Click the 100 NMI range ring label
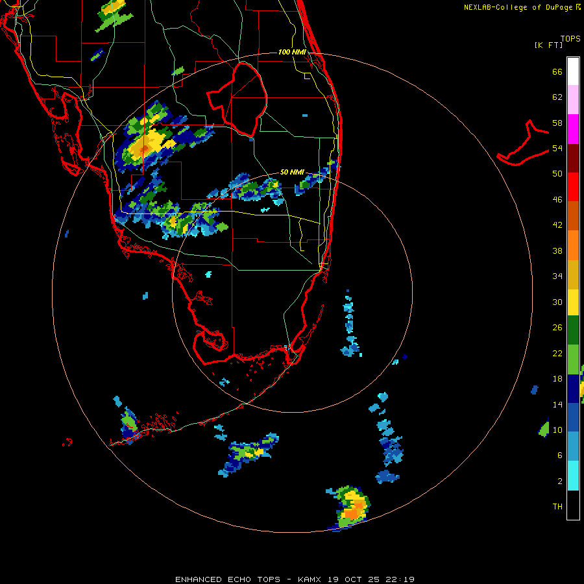The height and width of the screenshot is (584, 584). [x=292, y=52]
